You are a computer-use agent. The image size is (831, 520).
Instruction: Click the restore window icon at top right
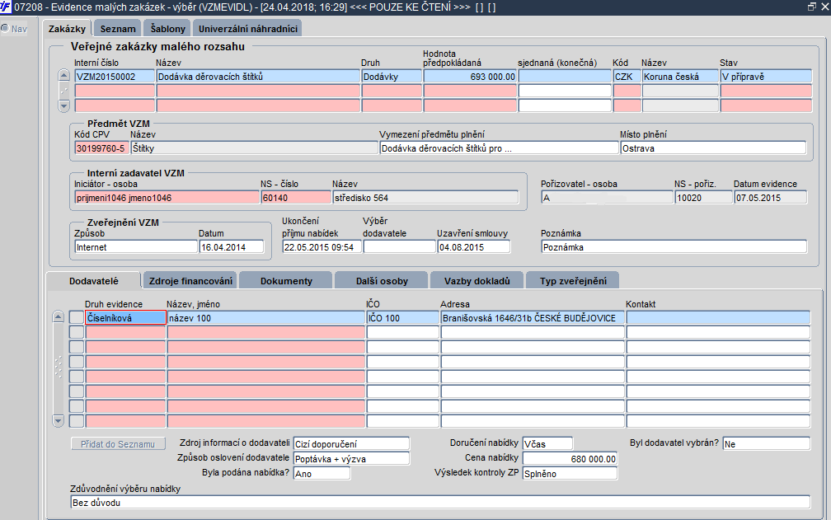coord(812,7)
